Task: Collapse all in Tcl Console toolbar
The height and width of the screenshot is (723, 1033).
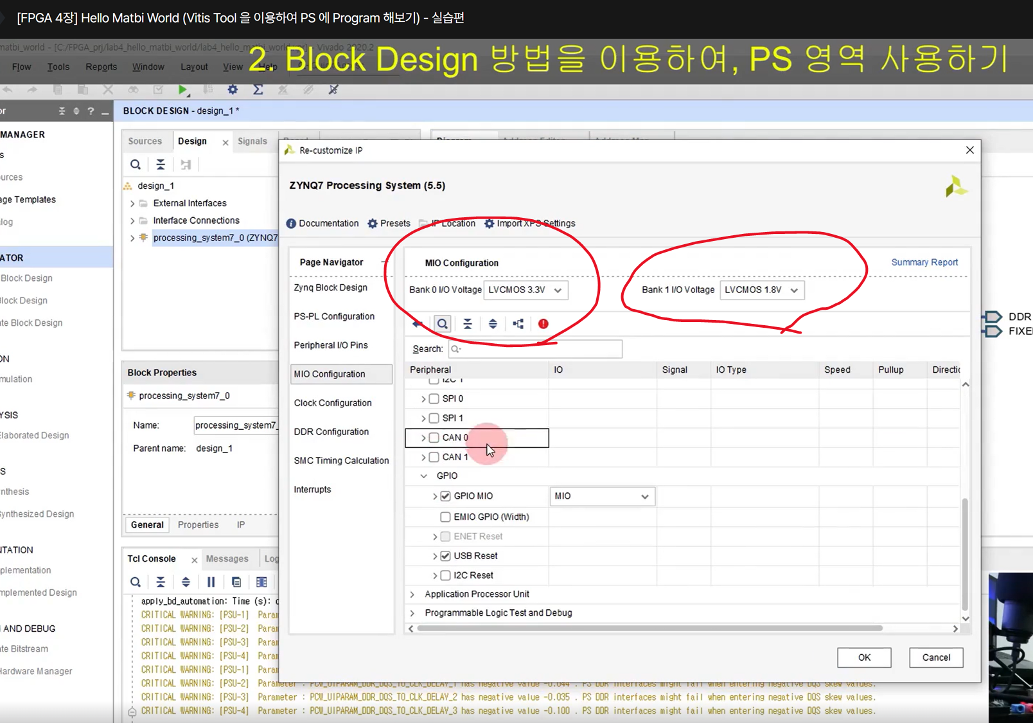Action: tap(161, 582)
